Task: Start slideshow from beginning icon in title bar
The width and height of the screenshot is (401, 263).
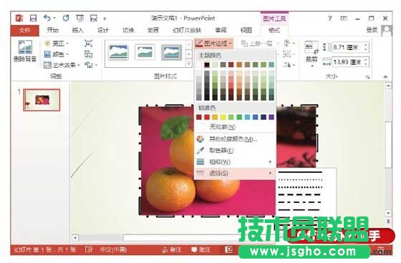Action: tap(79, 18)
